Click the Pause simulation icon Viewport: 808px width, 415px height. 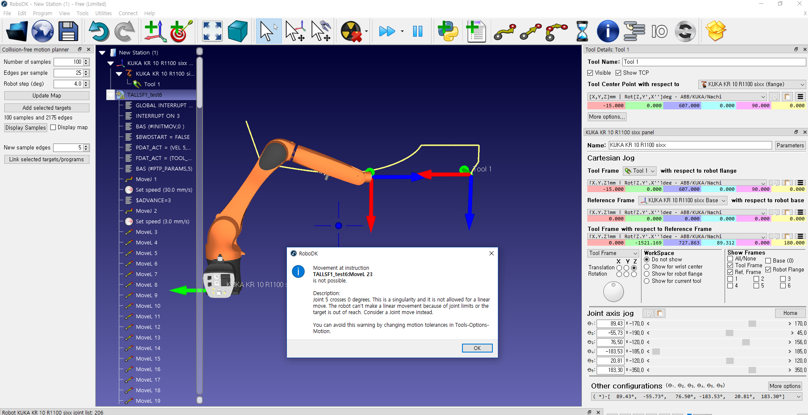click(417, 31)
